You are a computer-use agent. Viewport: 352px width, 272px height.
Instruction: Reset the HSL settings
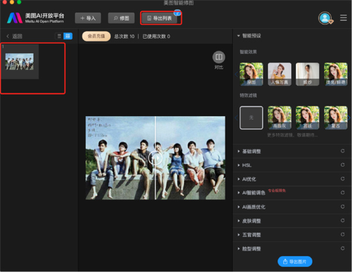click(x=343, y=165)
